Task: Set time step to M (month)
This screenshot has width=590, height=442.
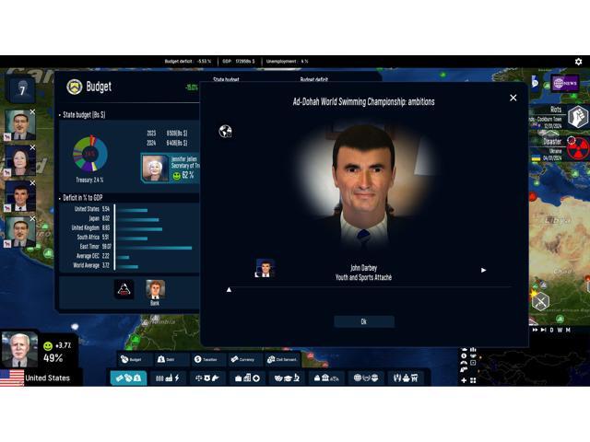Action: [x=568, y=330]
